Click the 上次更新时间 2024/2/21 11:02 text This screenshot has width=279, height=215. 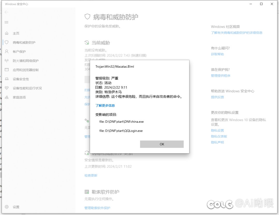click(108, 166)
